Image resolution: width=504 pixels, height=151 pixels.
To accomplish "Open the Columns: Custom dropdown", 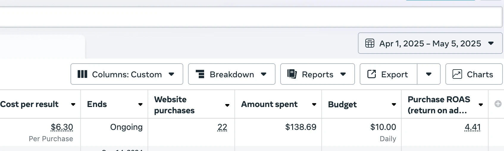I will tap(127, 74).
